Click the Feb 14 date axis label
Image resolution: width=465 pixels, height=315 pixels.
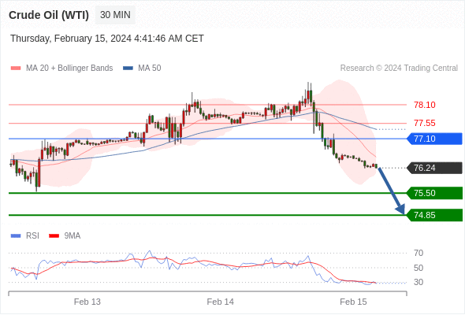pyautogui.click(x=221, y=302)
